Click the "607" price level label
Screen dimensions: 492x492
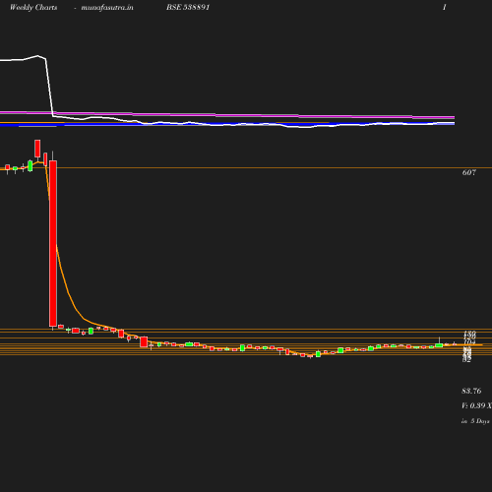point(469,172)
